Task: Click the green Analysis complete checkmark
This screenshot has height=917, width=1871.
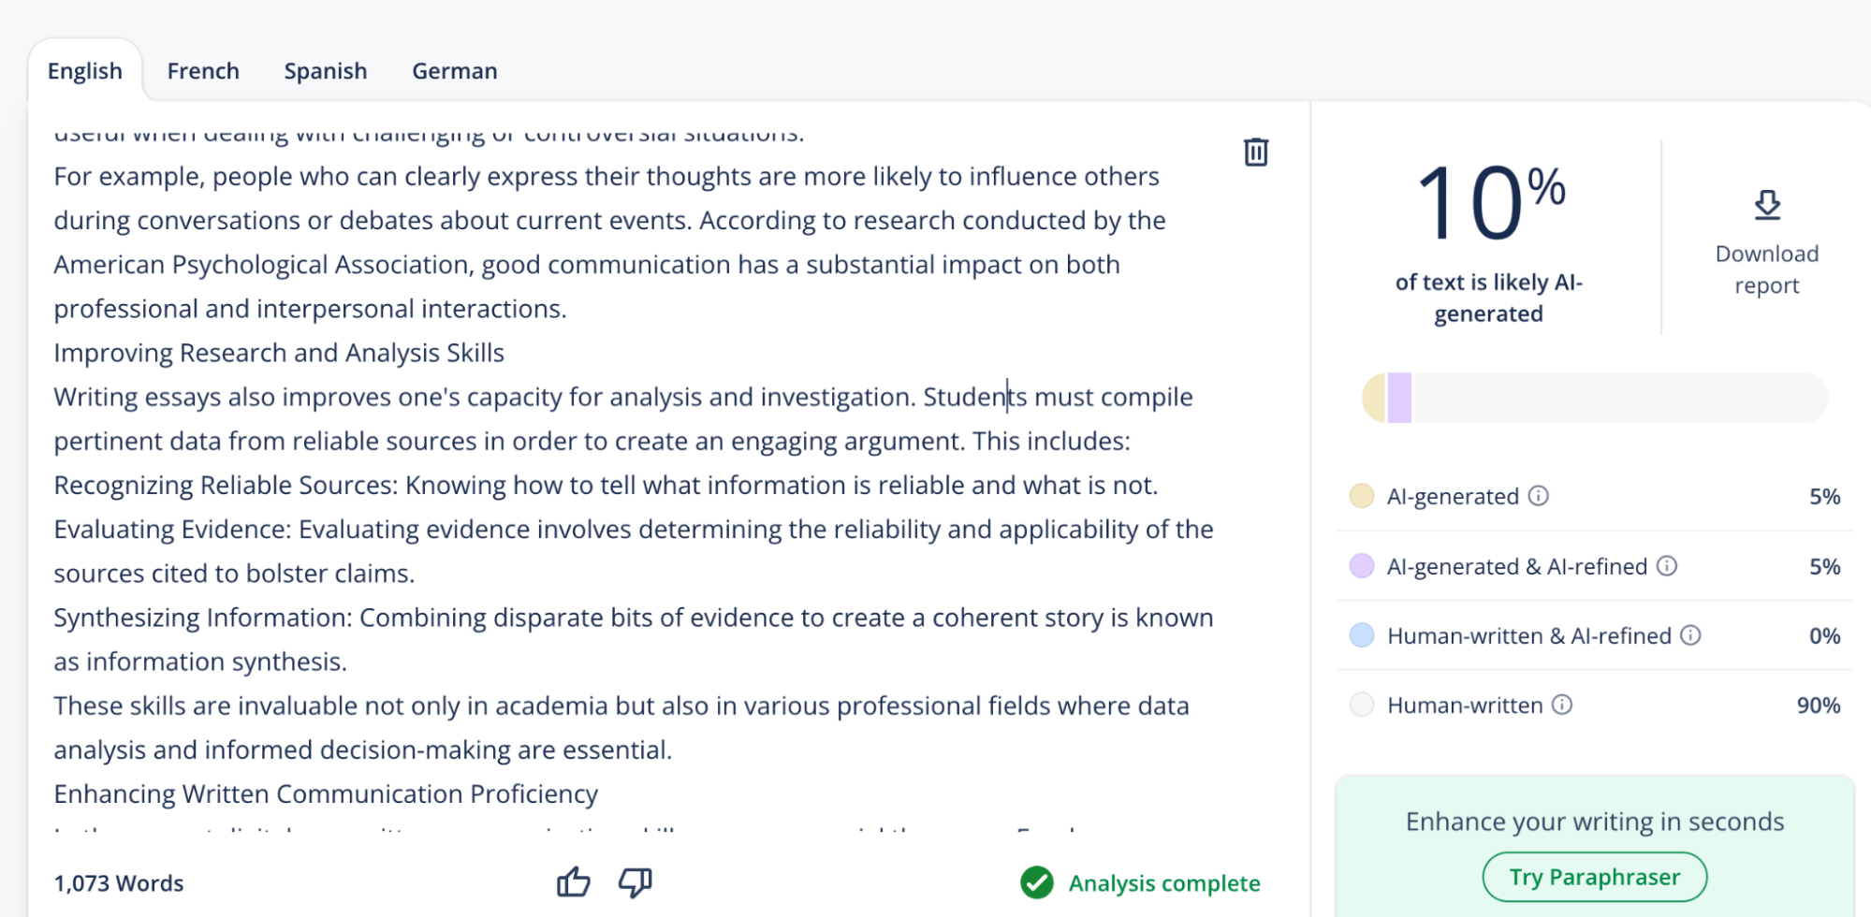Action: pos(1037,882)
